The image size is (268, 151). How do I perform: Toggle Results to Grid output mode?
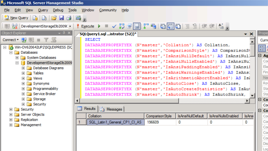tap(170, 26)
